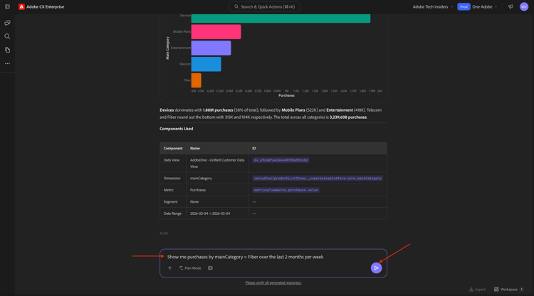
Task: Click the Date Range row label
Action: [172, 213]
